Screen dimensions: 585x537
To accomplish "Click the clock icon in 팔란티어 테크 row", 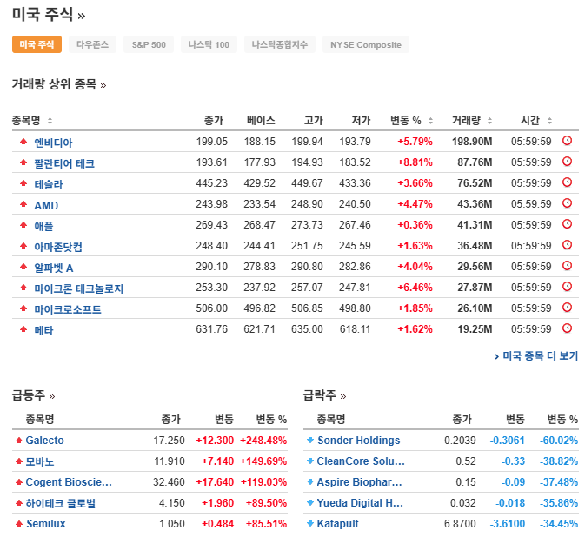I will click(567, 162).
